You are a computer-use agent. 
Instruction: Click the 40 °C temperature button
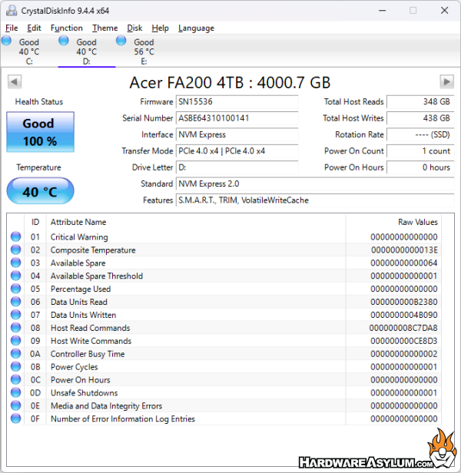pos(40,191)
